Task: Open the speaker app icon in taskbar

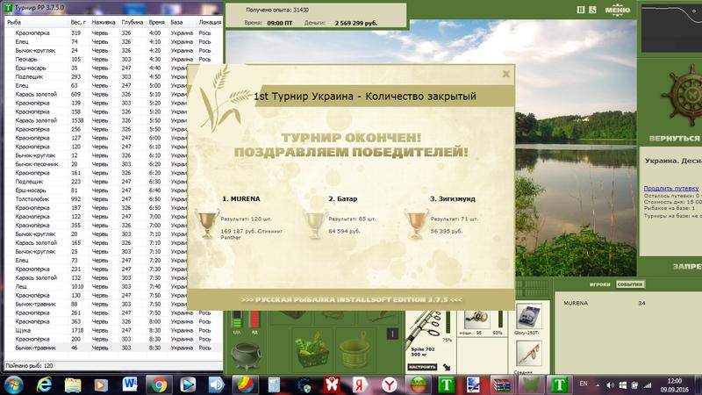Action: (216, 385)
